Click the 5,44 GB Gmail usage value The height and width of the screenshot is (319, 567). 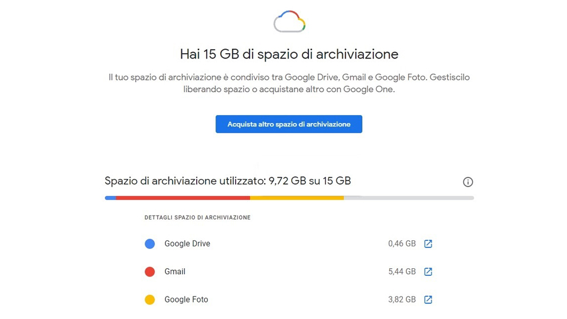402,272
